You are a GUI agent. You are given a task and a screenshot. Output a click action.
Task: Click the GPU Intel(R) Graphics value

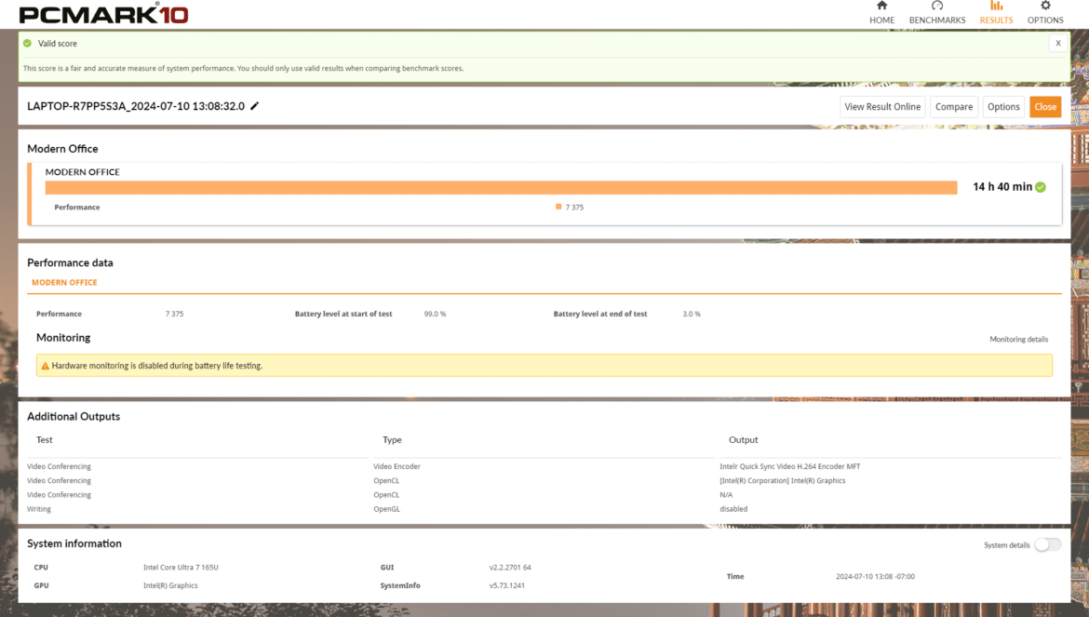(170, 585)
